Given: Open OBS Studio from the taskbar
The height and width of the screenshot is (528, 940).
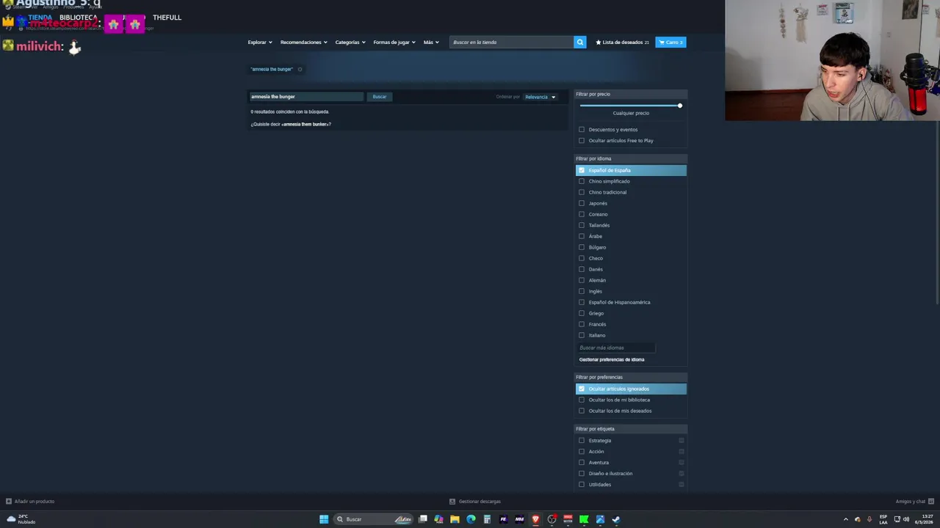Looking at the screenshot, I should click(552, 519).
